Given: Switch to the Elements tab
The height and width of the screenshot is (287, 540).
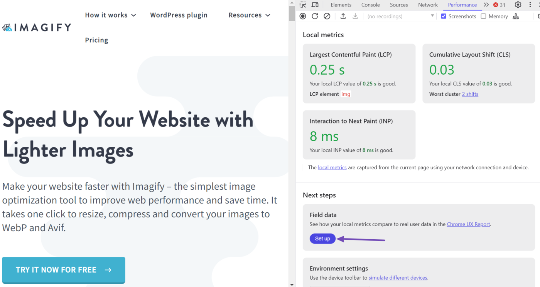Looking at the screenshot, I should tap(341, 5).
